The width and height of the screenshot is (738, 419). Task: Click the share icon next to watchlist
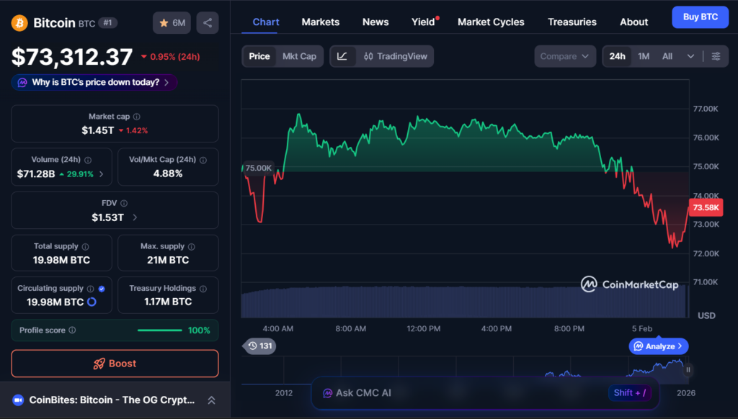208,23
